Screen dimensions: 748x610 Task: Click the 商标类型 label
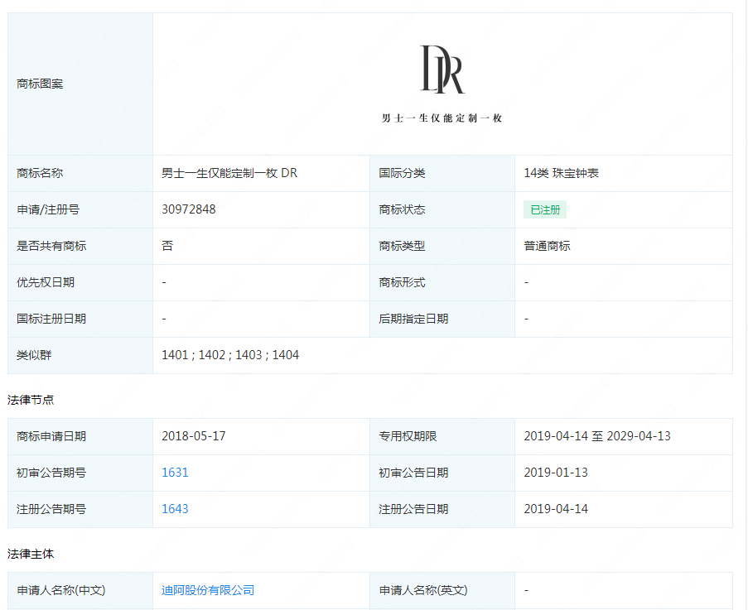point(402,246)
